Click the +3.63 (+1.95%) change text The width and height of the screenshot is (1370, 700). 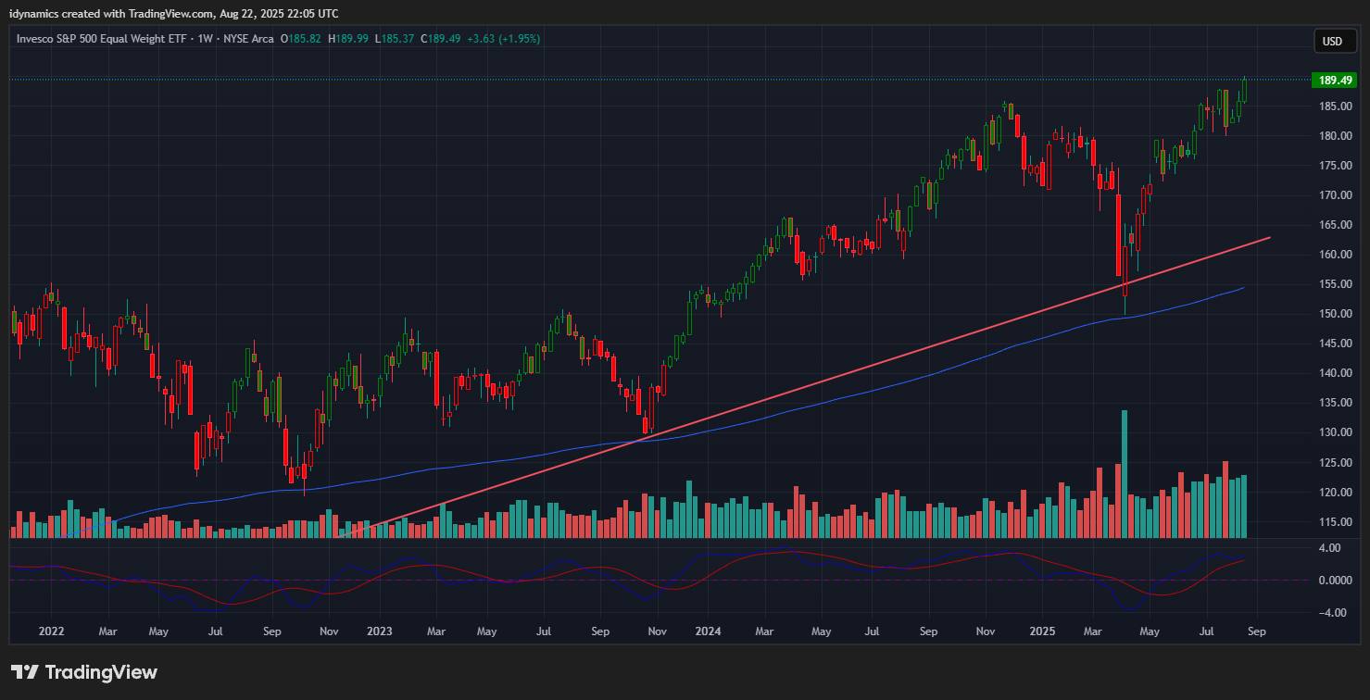(503, 39)
